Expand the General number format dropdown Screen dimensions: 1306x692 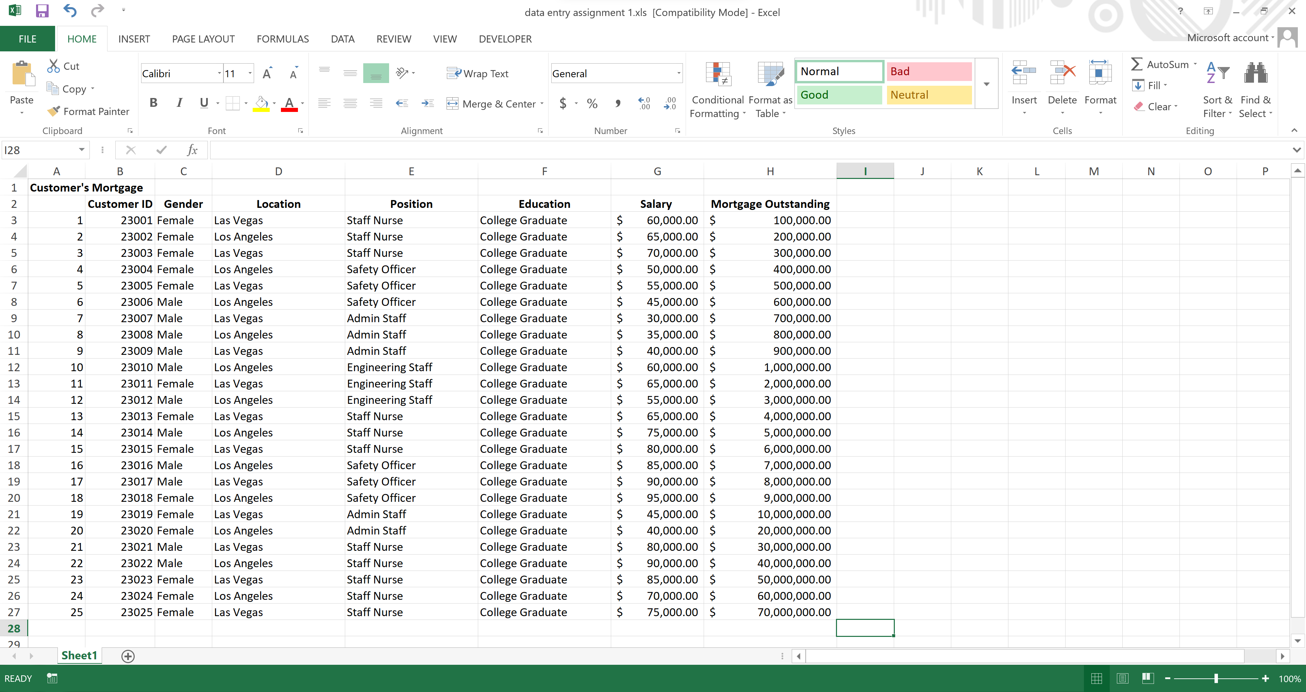tap(679, 73)
